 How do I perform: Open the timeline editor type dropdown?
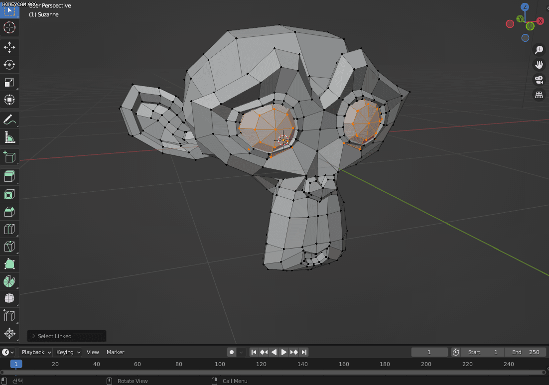(x=7, y=352)
